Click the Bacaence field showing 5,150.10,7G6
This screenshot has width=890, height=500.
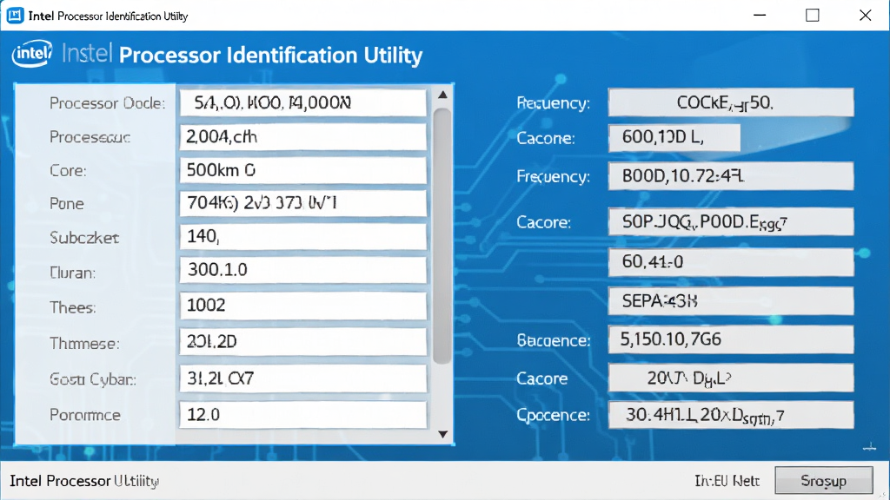pos(730,339)
